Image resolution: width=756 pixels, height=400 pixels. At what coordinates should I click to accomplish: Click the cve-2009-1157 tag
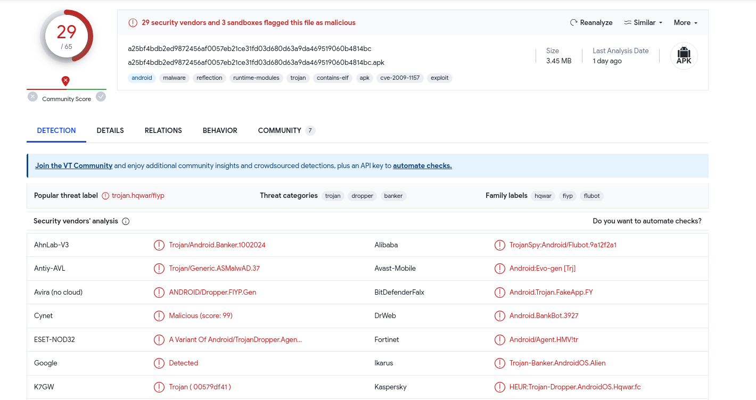click(400, 78)
